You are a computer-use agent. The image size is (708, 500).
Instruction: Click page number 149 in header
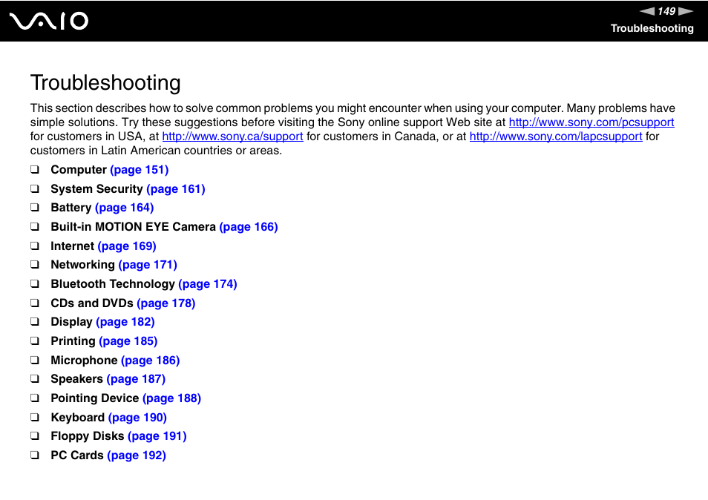click(x=666, y=11)
